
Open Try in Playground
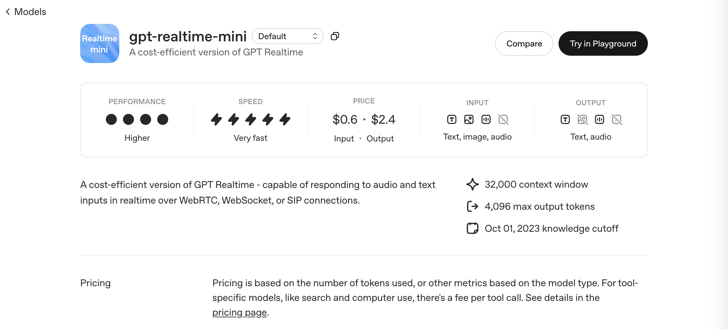603,43
